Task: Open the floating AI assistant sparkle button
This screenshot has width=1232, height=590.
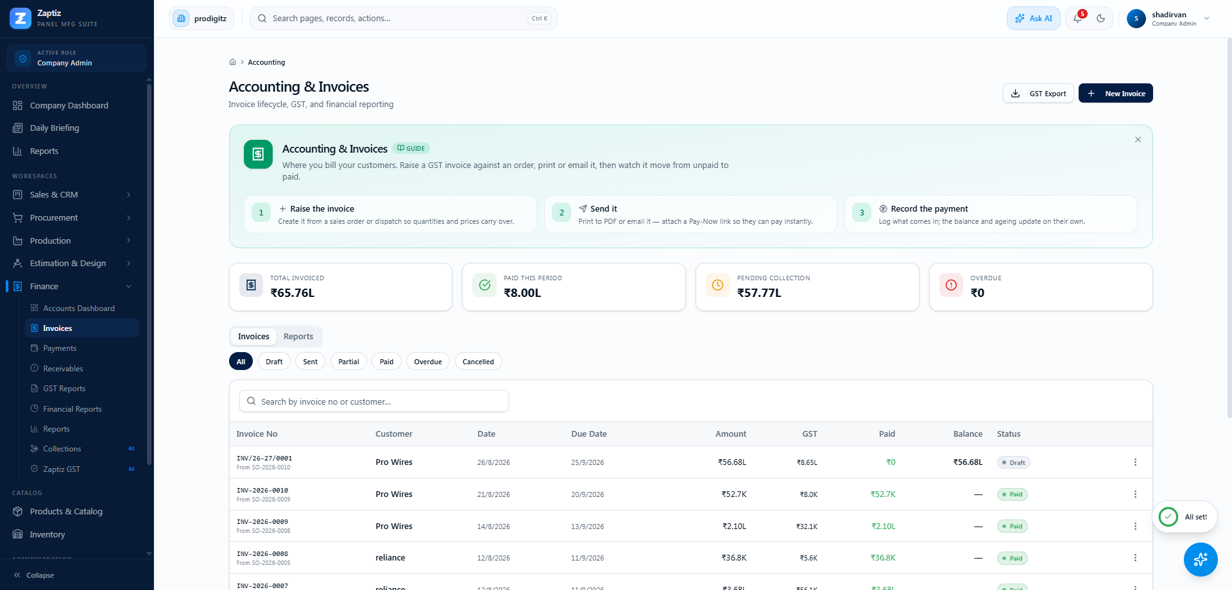Action: 1201,559
